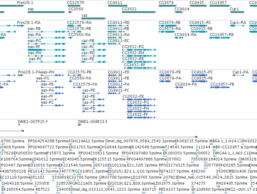Select the caz gene label

[85, 15]
